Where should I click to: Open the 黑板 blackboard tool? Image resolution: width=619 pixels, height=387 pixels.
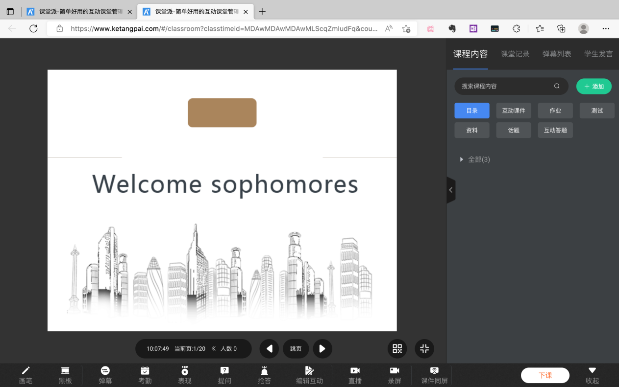[65, 375]
